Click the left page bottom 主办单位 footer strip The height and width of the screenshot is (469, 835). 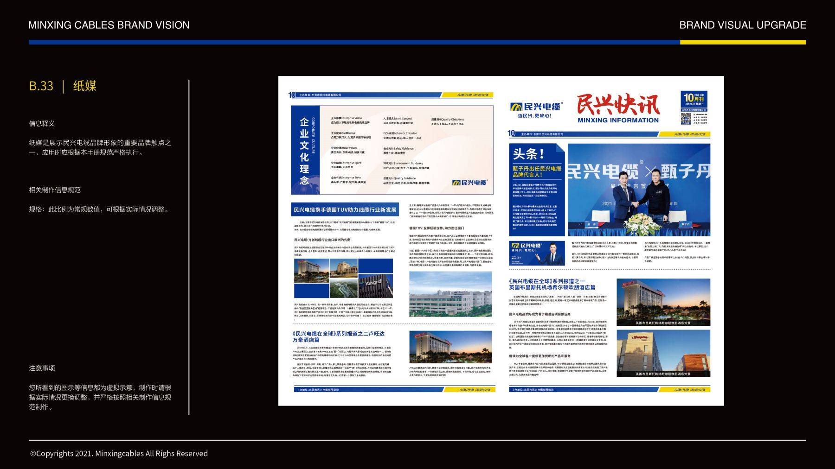[x=393, y=390]
